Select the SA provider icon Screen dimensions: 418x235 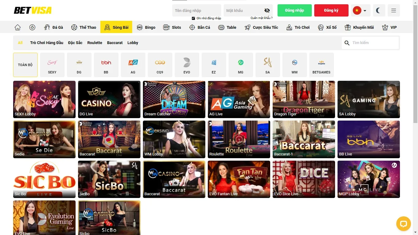(268, 65)
